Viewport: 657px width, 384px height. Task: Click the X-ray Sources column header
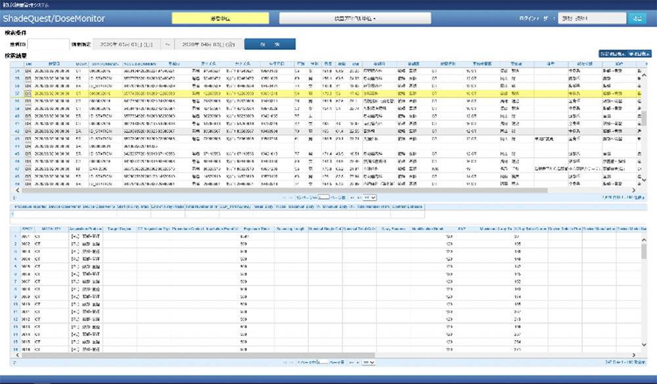[394, 228]
